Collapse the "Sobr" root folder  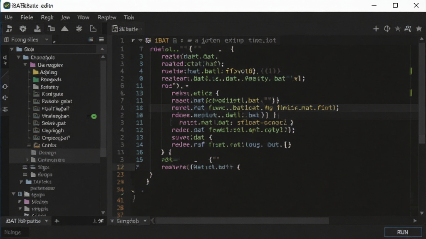point(12,49)
